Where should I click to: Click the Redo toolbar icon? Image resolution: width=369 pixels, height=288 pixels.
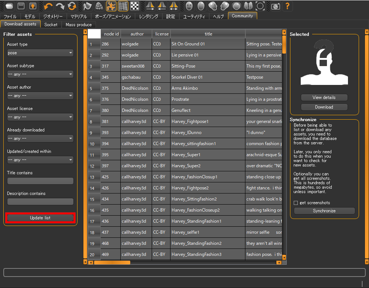pos(60,6)
